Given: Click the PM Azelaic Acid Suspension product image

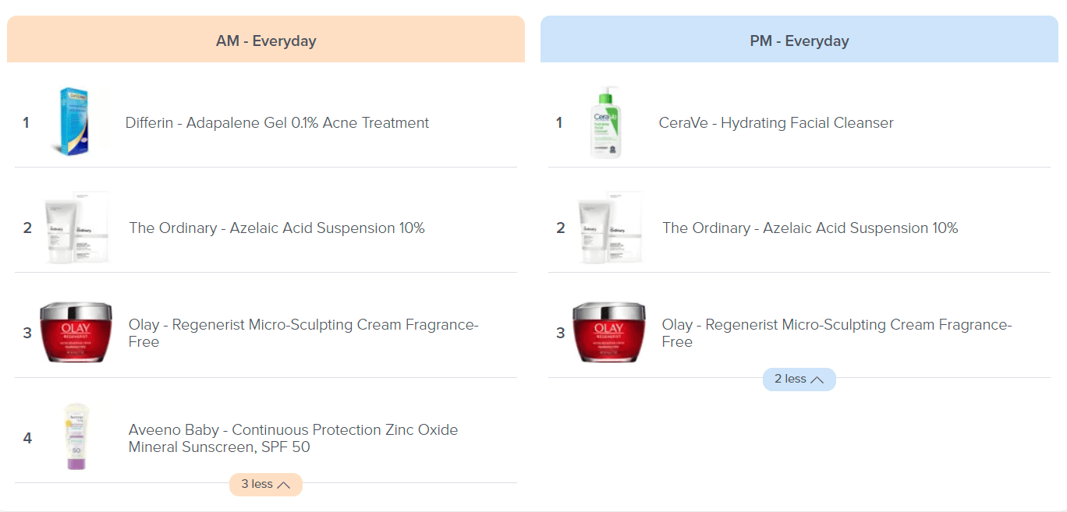Looking at the screenshot, I should pyautogui.click(x=609, y=228).
